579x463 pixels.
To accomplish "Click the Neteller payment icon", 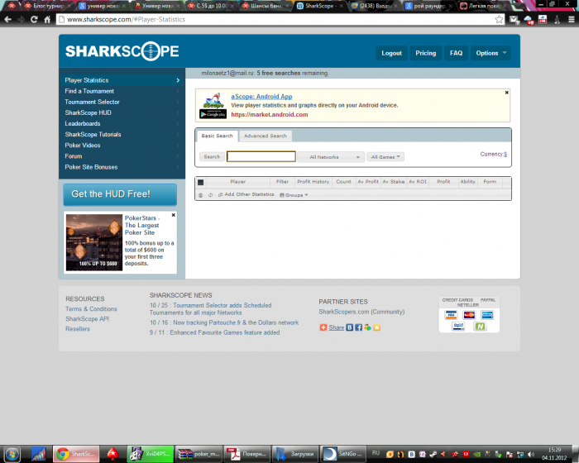I will click(480, 327).
